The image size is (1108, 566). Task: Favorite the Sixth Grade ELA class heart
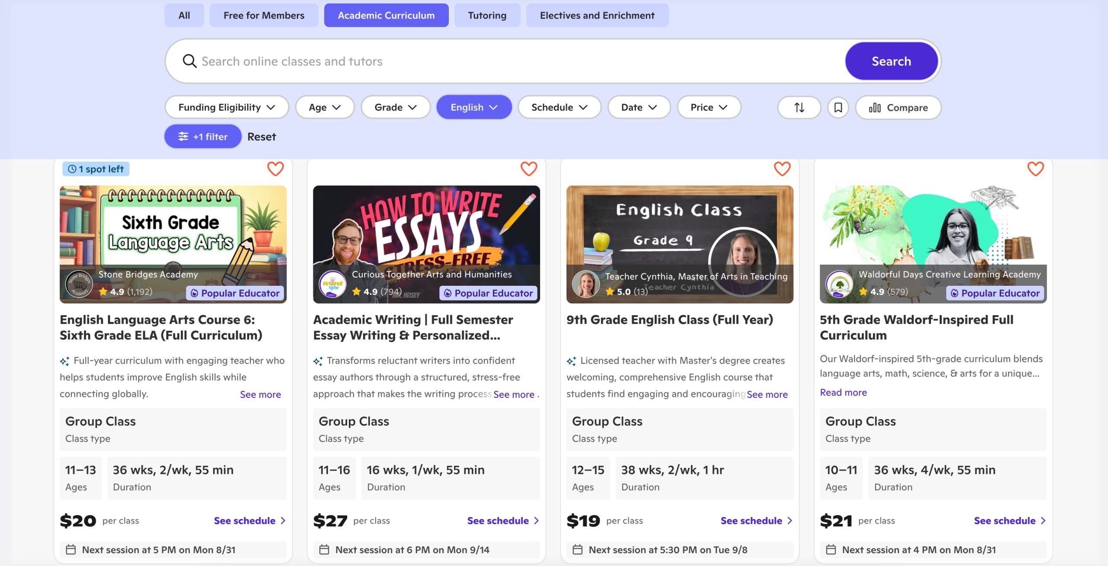pos(275,169)
